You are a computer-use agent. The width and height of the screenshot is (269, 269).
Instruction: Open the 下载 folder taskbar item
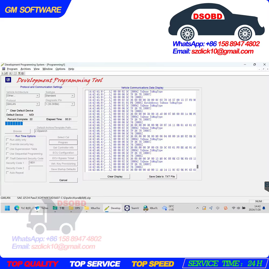58,208
